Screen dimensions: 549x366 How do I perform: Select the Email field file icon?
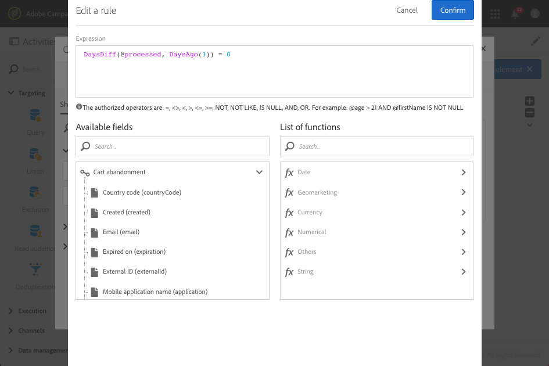[x=95, y=232]
